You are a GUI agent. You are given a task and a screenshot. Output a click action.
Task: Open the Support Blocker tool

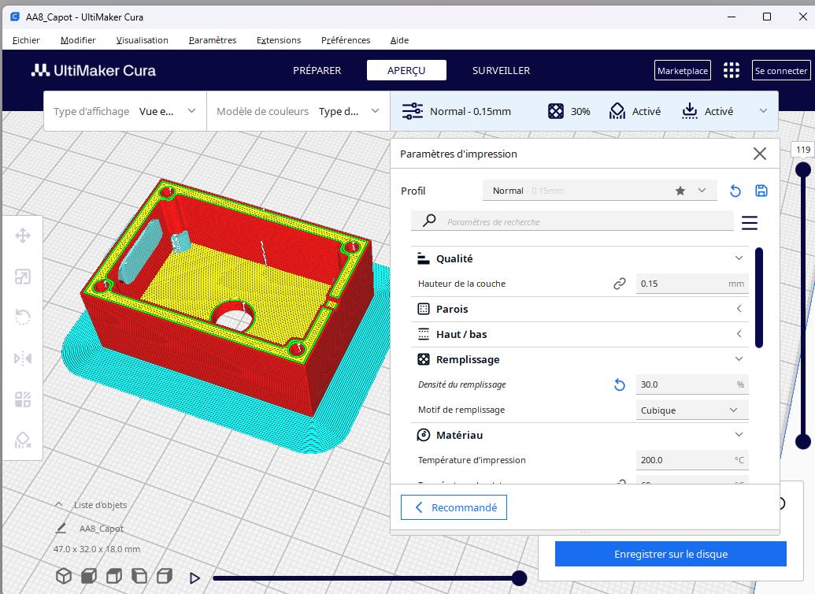coord(23,440)
